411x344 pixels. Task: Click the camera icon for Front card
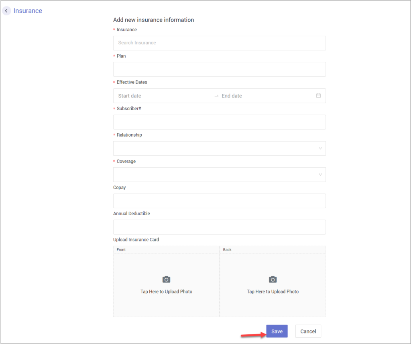coord(166,279)
